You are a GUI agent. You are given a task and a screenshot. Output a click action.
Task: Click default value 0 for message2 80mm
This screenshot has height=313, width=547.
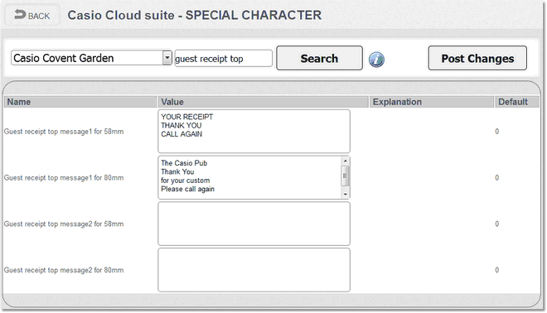tap(496, 270)
